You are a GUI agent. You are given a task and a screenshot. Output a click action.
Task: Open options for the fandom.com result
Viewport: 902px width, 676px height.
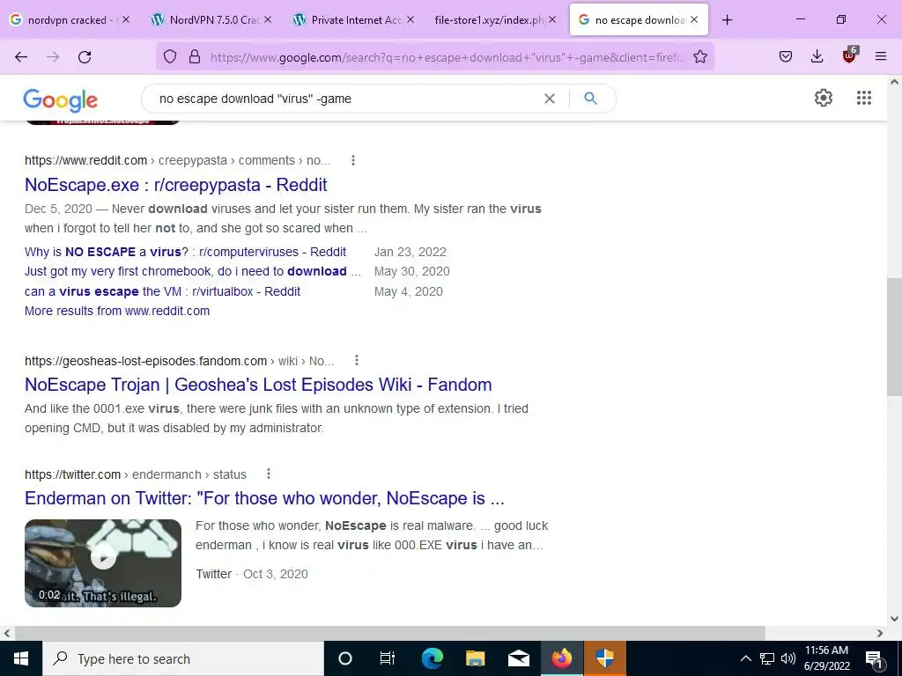tap(357, 360)
